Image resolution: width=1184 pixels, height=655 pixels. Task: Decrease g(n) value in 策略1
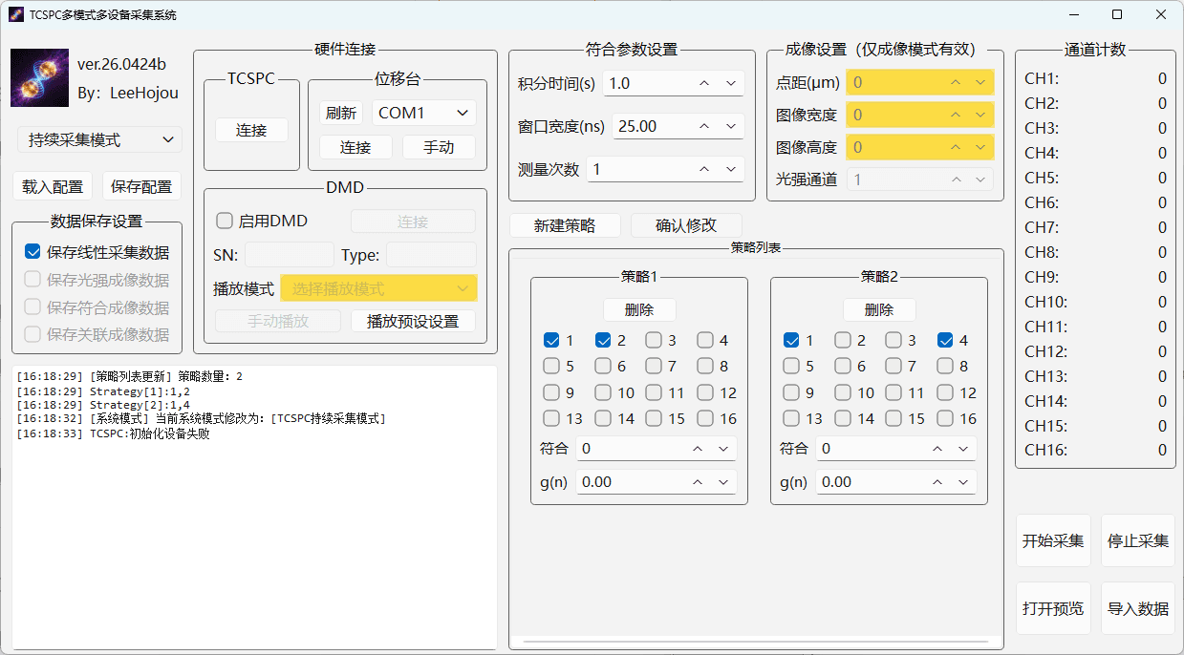[x=723, y=482]
